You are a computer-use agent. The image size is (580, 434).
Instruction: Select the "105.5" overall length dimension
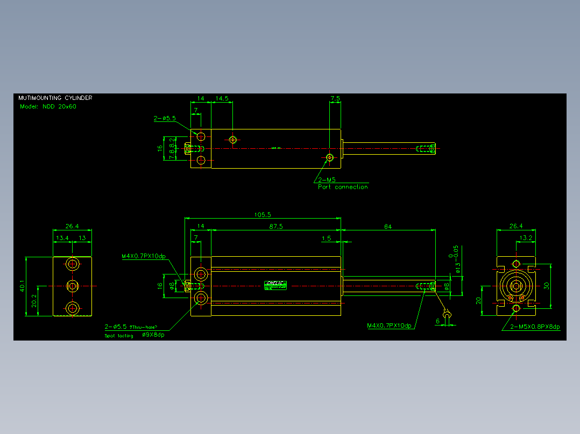coord(263,215)
